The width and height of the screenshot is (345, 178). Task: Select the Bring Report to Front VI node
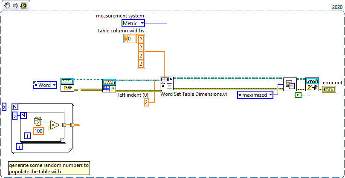click(x=290, y=84)
